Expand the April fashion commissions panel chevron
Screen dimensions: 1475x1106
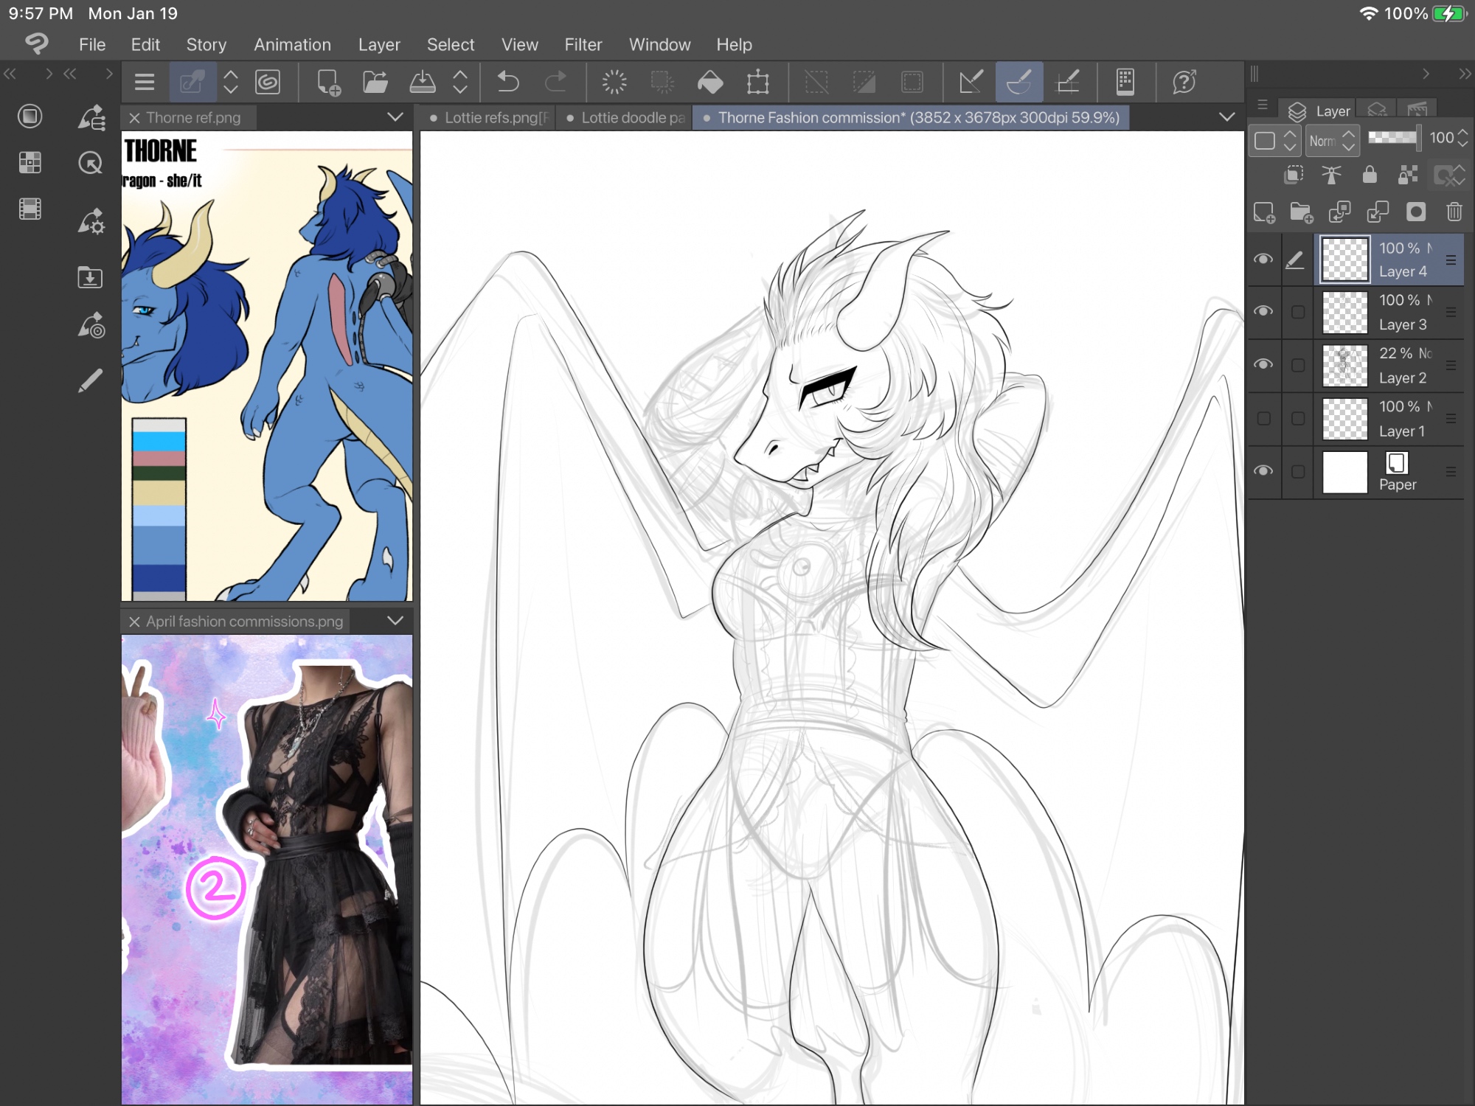pyautogui.click(x=395, y=621)
